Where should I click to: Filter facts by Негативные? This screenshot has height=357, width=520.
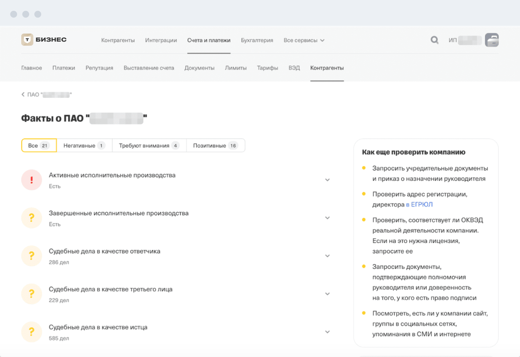point(84,146)
